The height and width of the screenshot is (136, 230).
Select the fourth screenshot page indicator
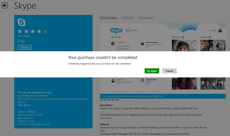(113, 100)
